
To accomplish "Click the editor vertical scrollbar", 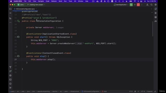I will 153,29.
